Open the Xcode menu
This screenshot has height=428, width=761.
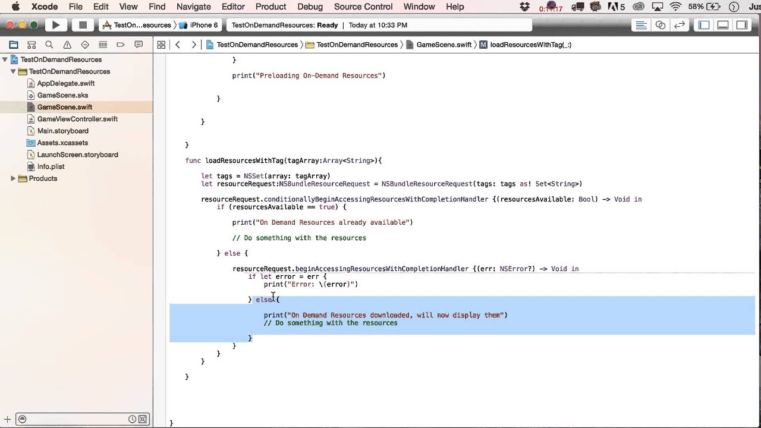click(44, 7)
